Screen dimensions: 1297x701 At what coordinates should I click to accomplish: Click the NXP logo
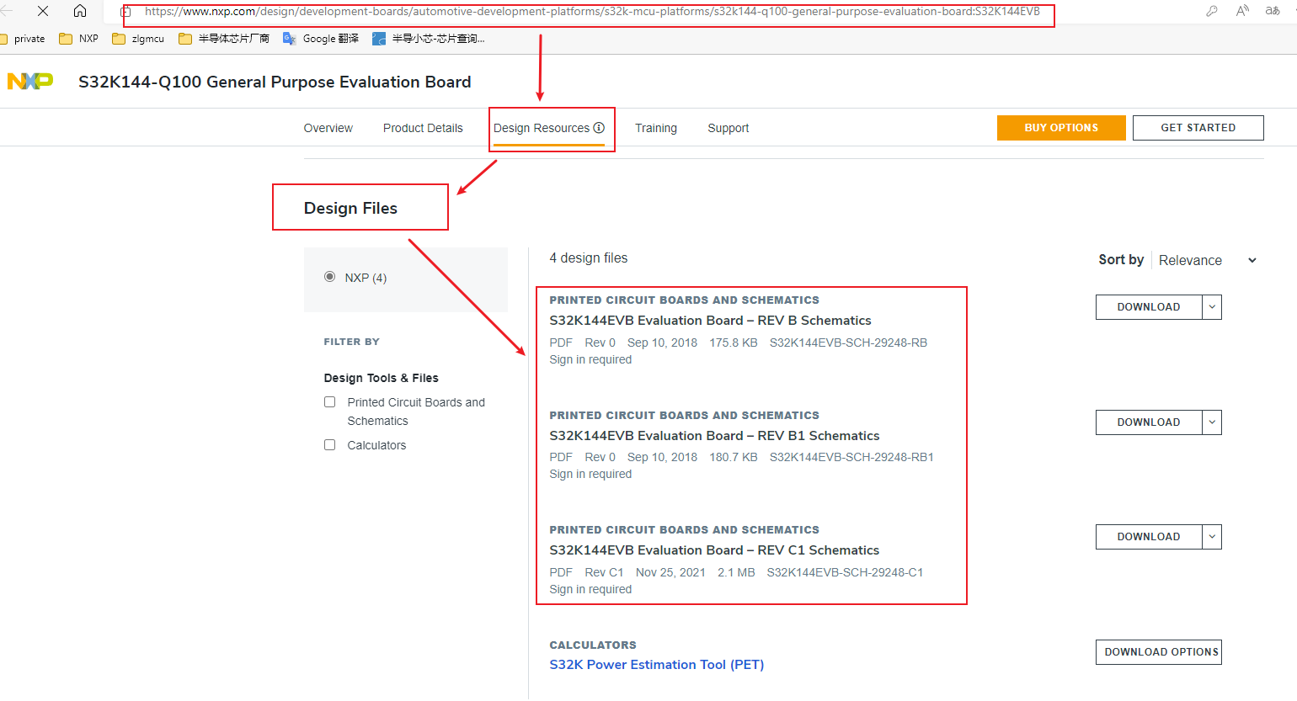coord(30,81)
